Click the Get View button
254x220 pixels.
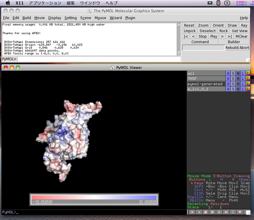pos(239,31)
